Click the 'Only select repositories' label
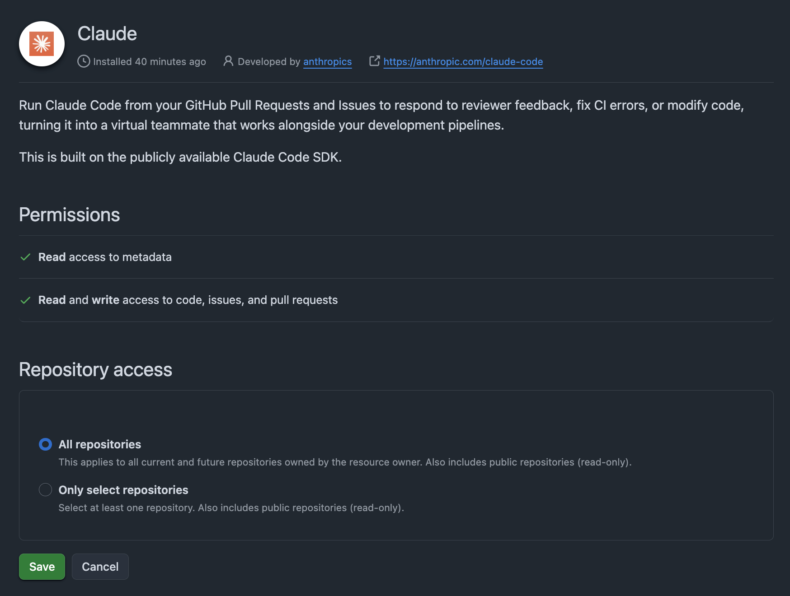This screenshot has height=596, width=790. click(x=123, y=490)
